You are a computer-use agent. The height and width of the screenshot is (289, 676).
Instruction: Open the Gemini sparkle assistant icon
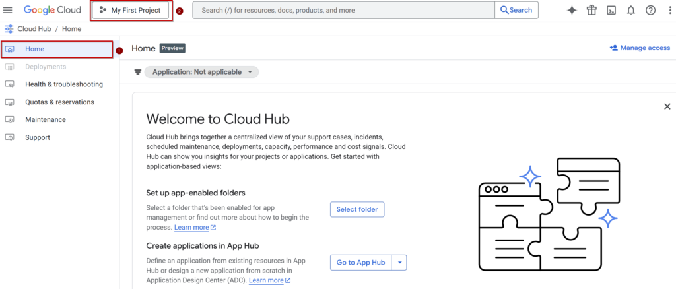pyautogui.click(x=572, y=11)
